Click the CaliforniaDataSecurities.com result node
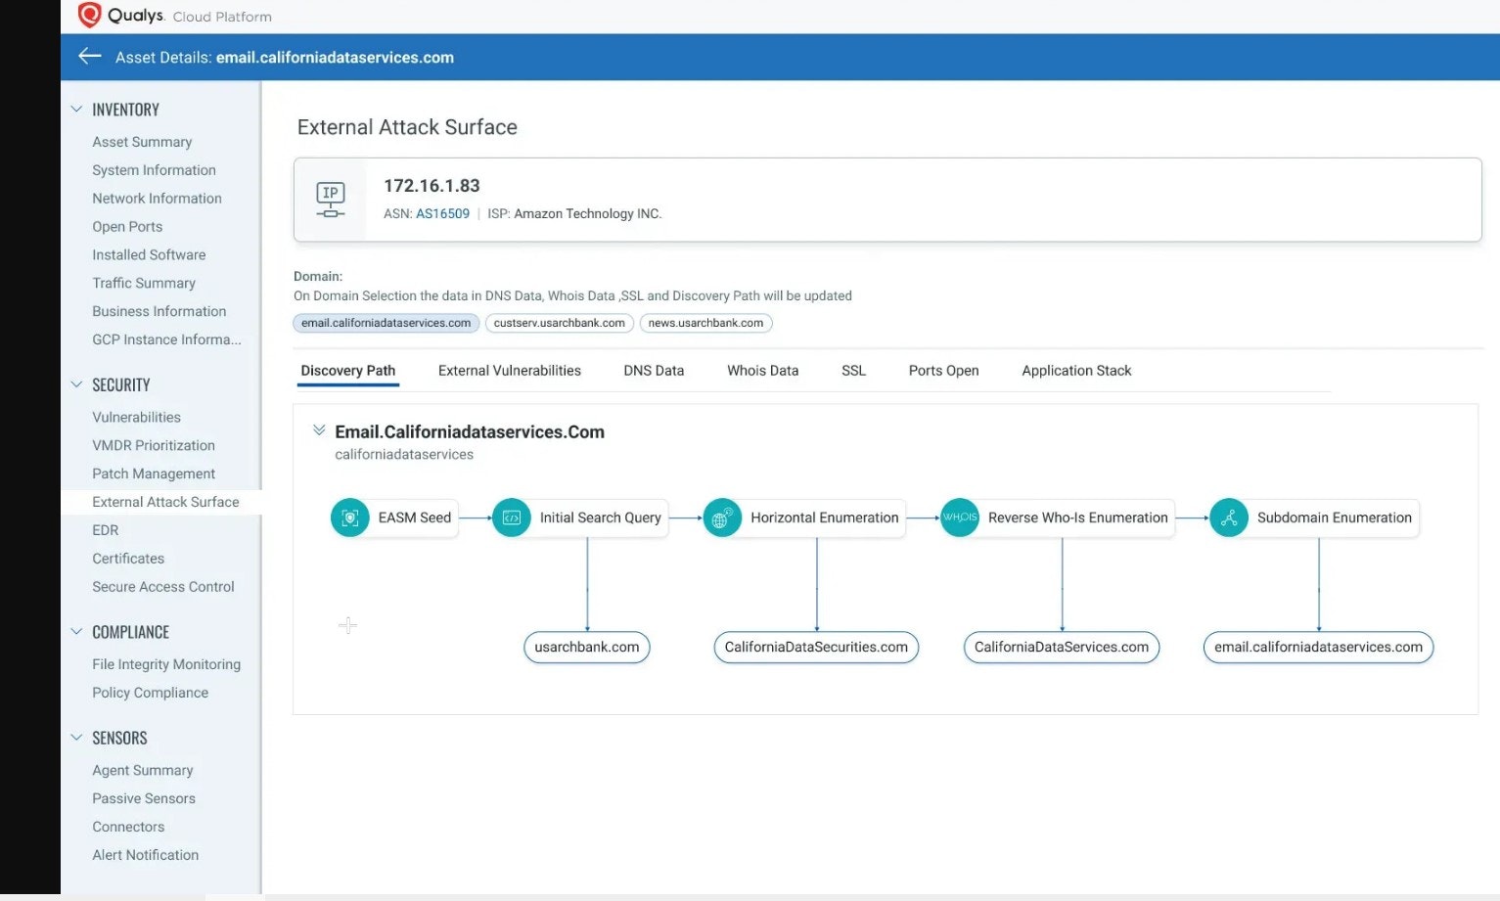 tap(816, 647)
